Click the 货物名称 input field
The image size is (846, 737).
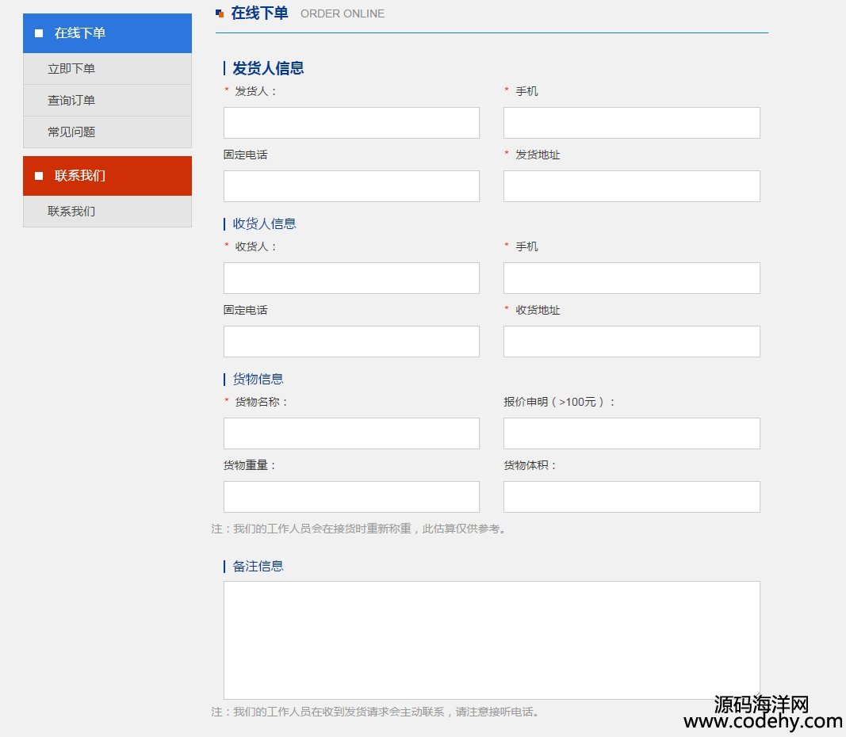coord(351,433)
